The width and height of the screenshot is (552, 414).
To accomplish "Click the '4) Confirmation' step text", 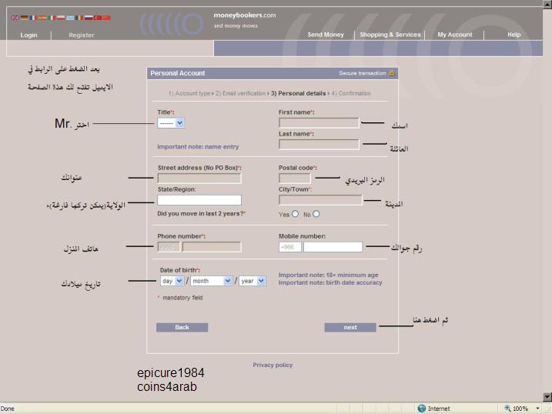I will (351, 93).
